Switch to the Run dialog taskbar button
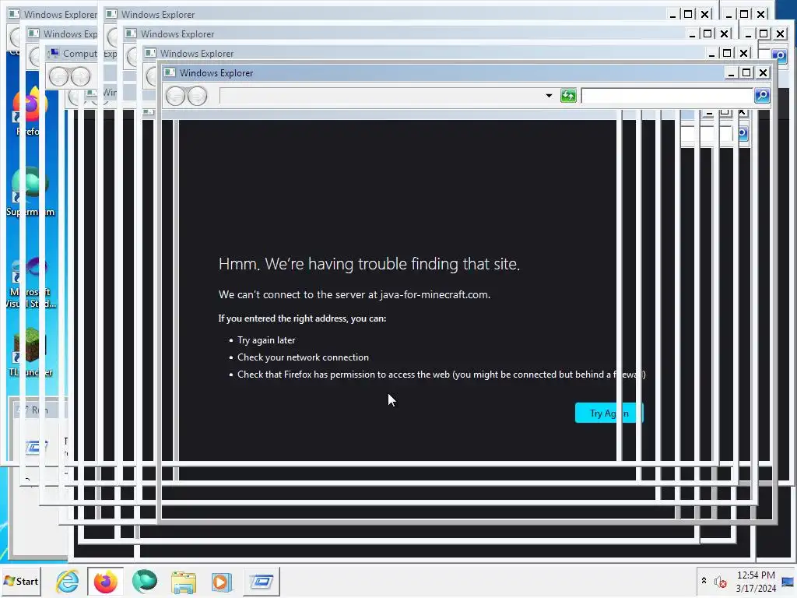The image size is (797, 598). pos(262,581)
